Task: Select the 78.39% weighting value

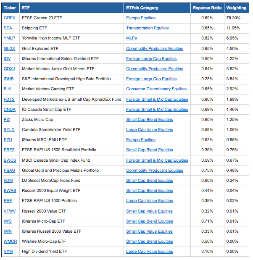Action: tap(233, 18)
